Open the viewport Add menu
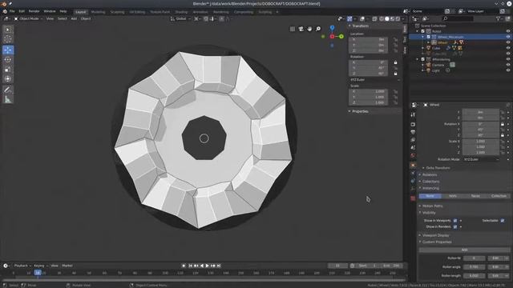The height and width of the screenshot is (288, 513). tap(74, 19)
